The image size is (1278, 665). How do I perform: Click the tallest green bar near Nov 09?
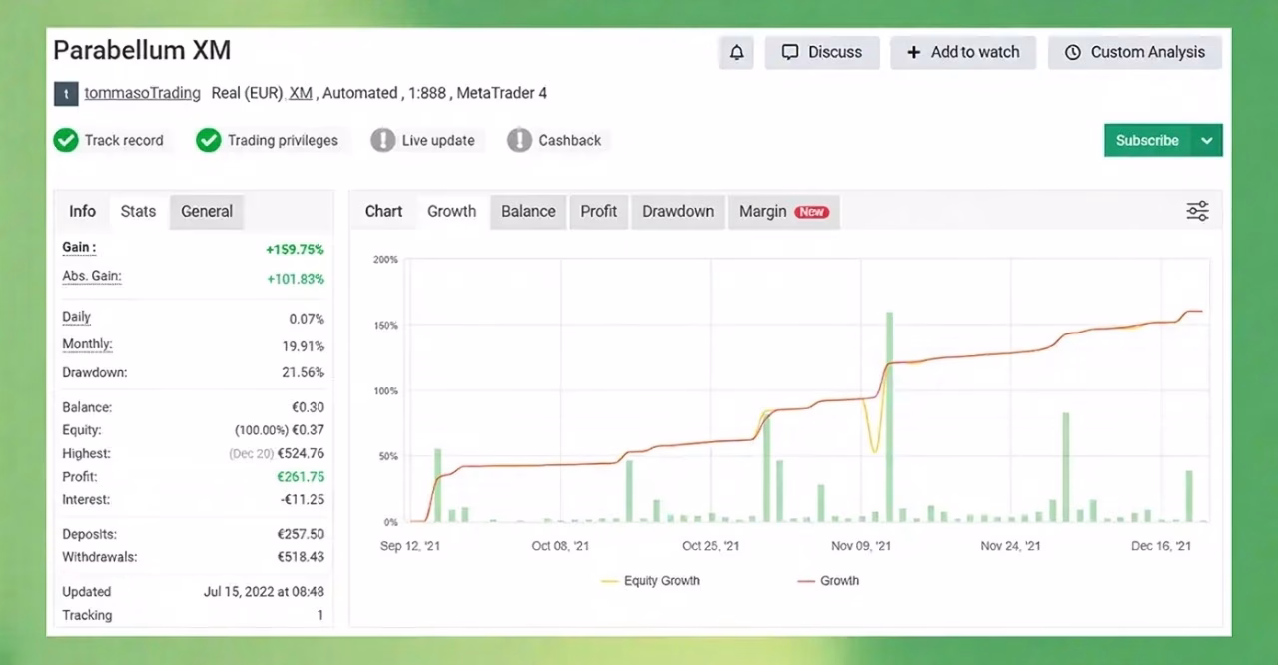tap(889, 416)
